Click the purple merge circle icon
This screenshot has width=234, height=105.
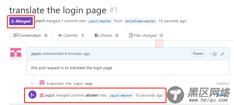tap(32, 95)
